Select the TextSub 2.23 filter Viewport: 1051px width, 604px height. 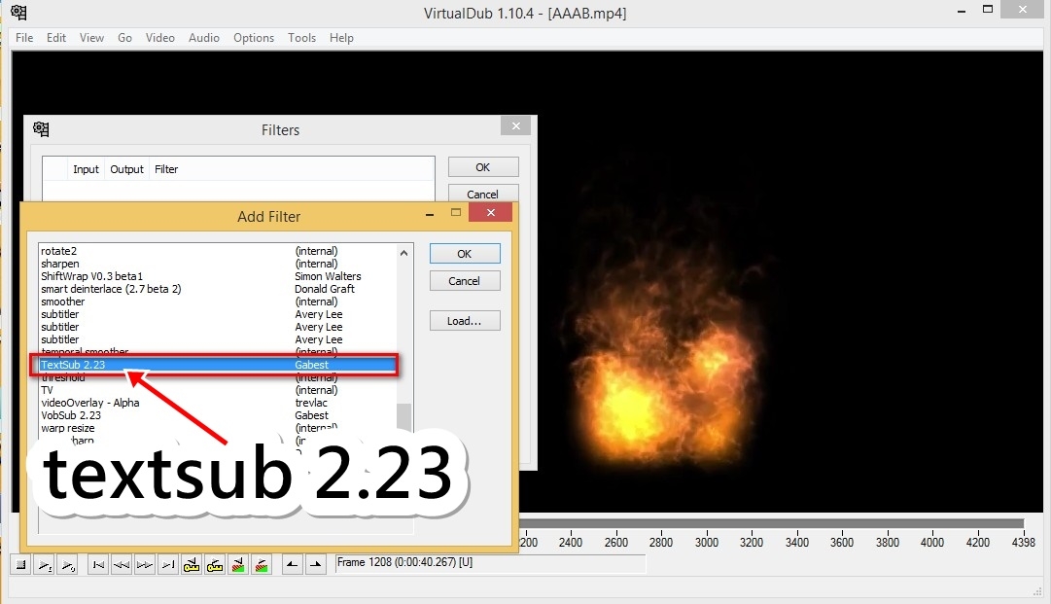(x=217, y=365)
